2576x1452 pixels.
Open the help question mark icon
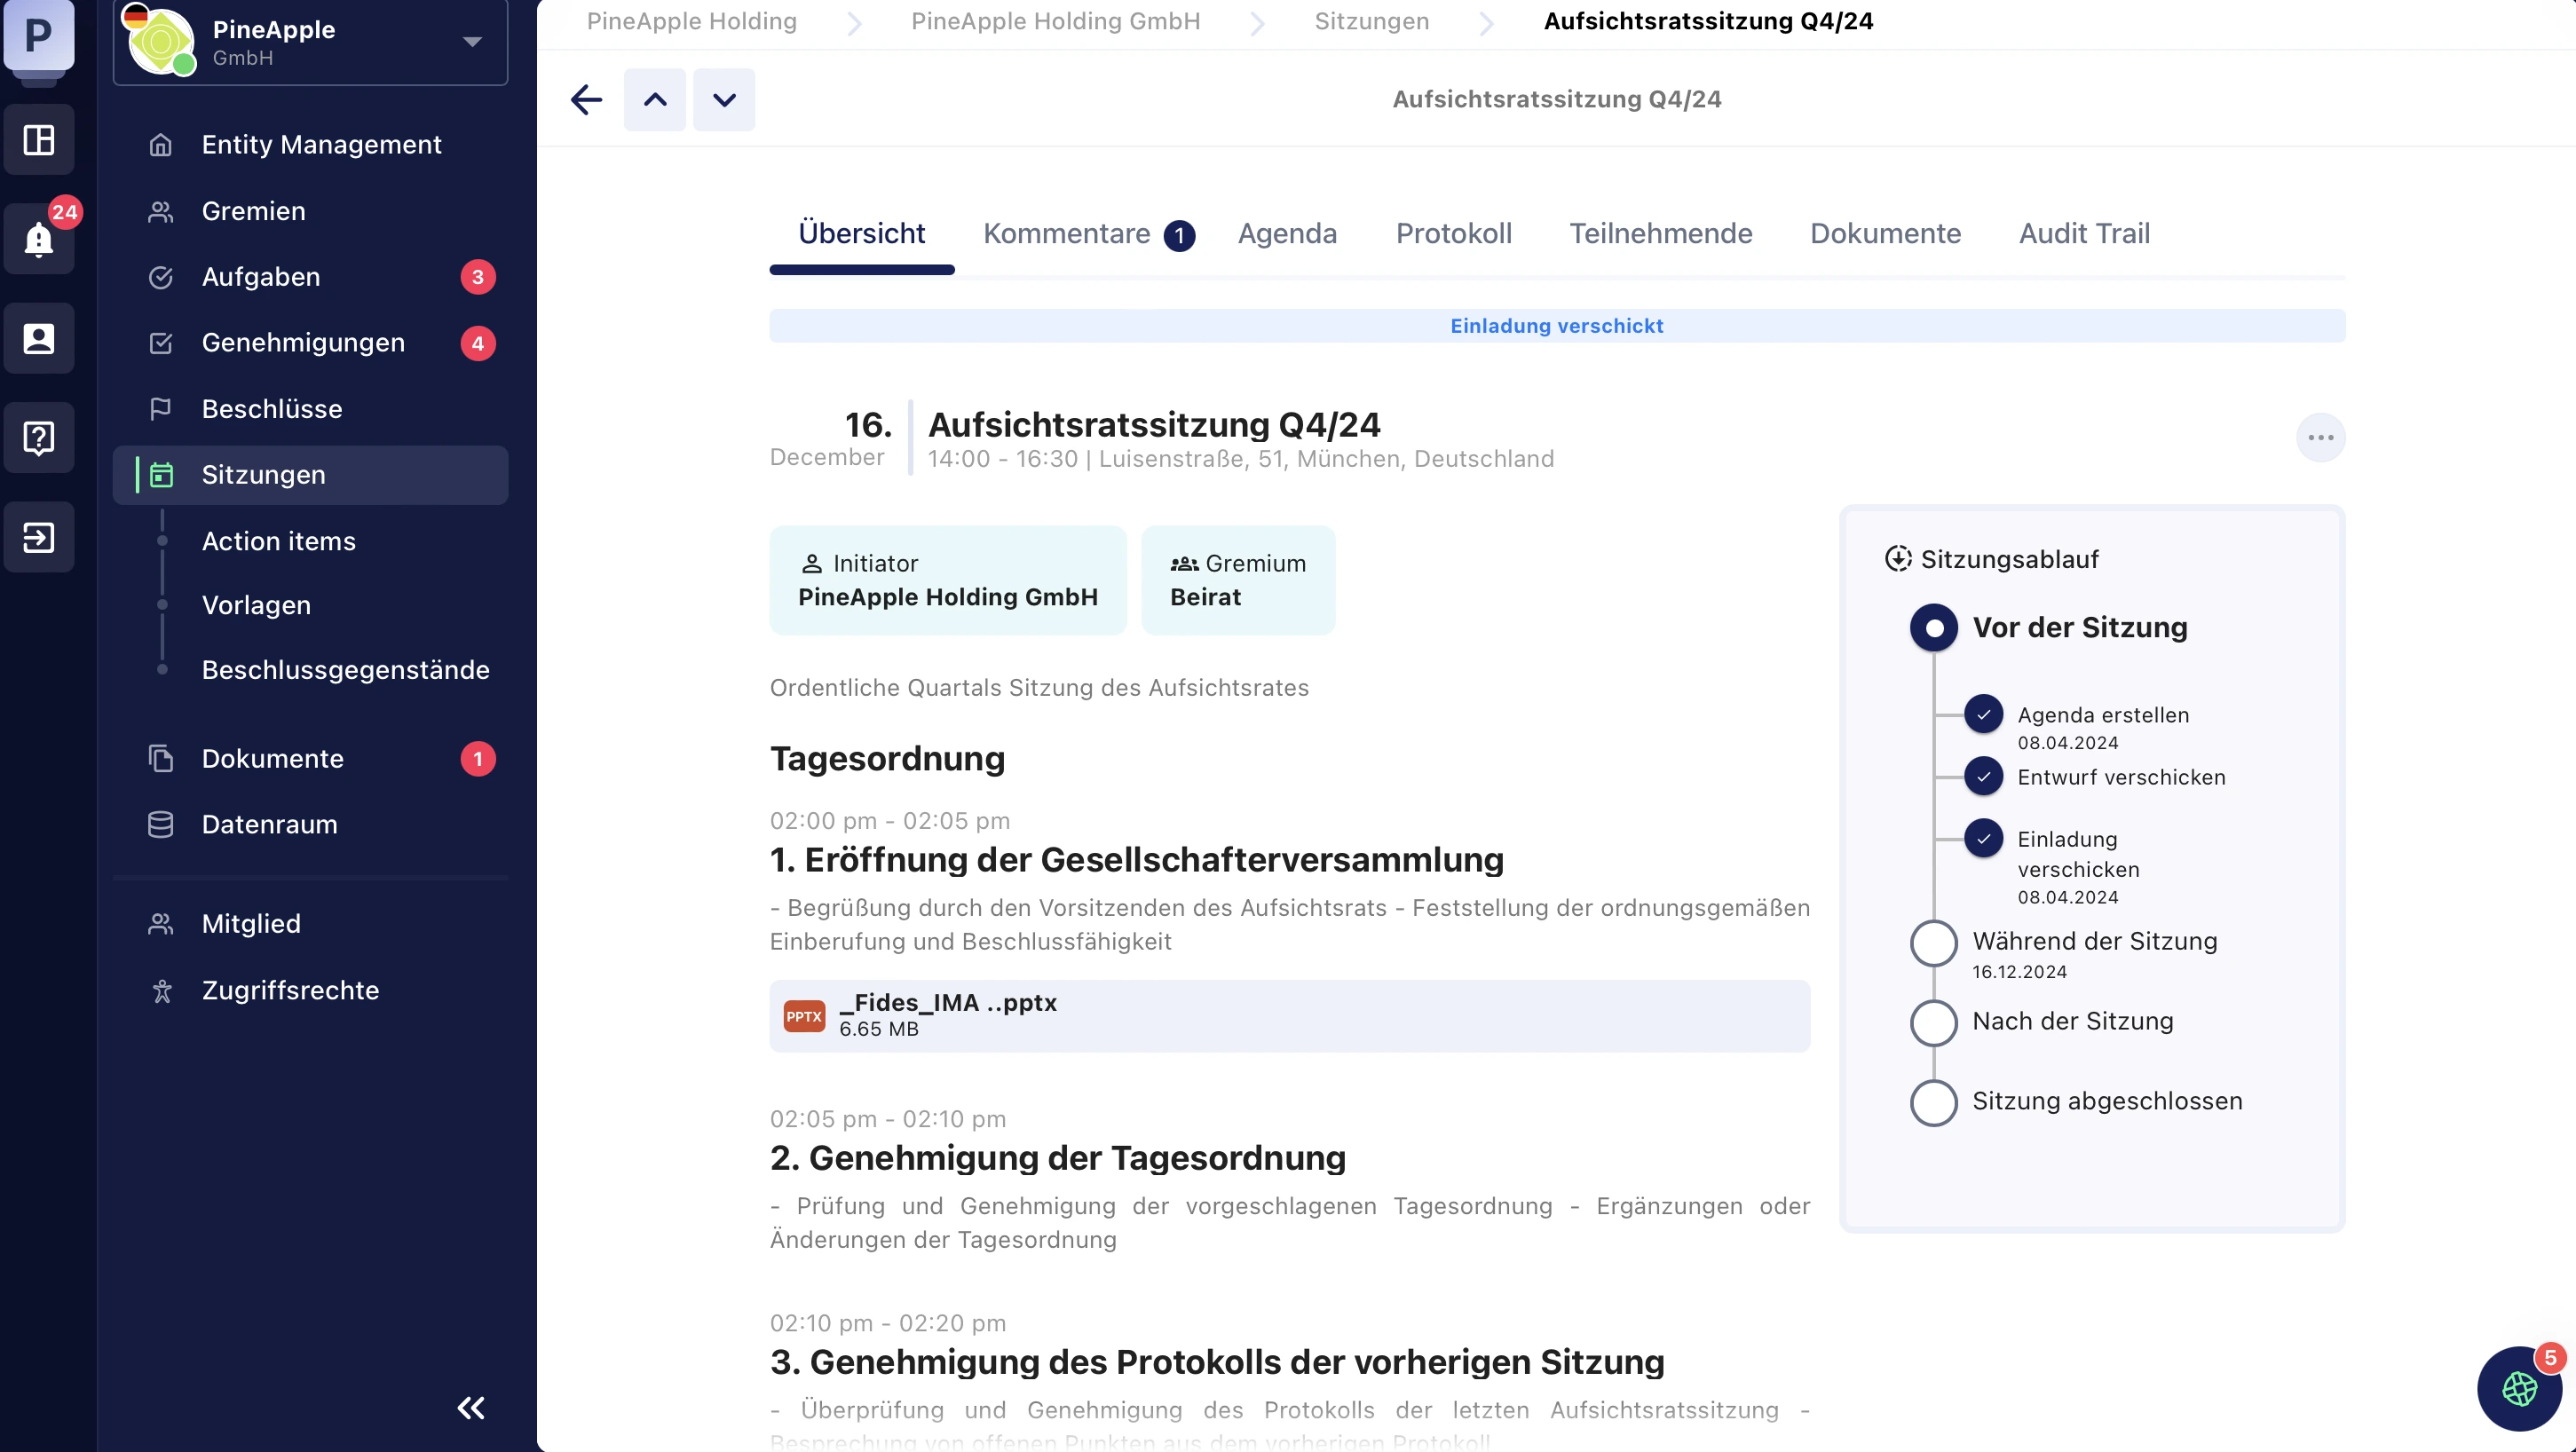click(38, 437)
